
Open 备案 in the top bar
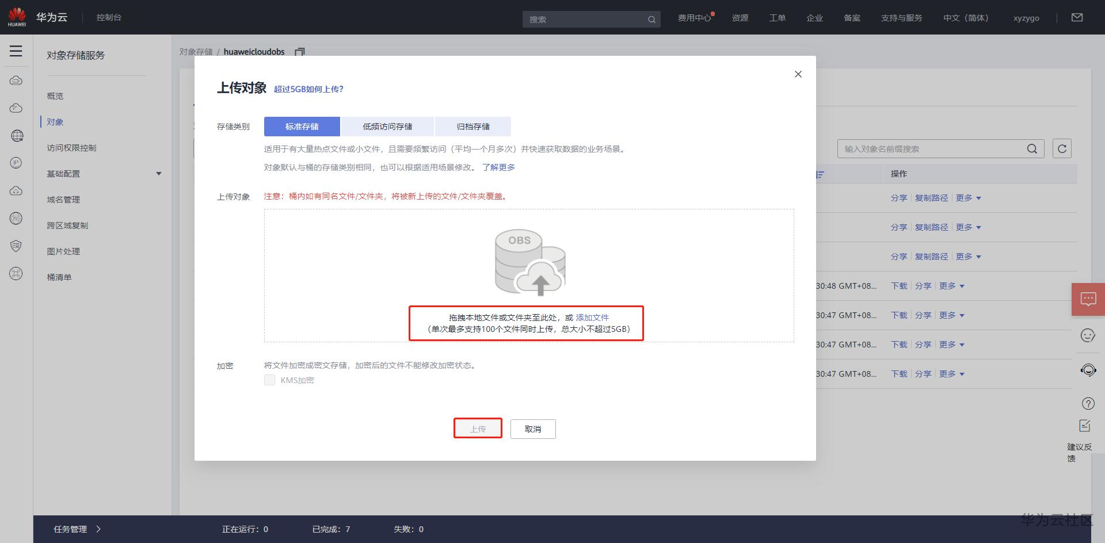[852, 18]
